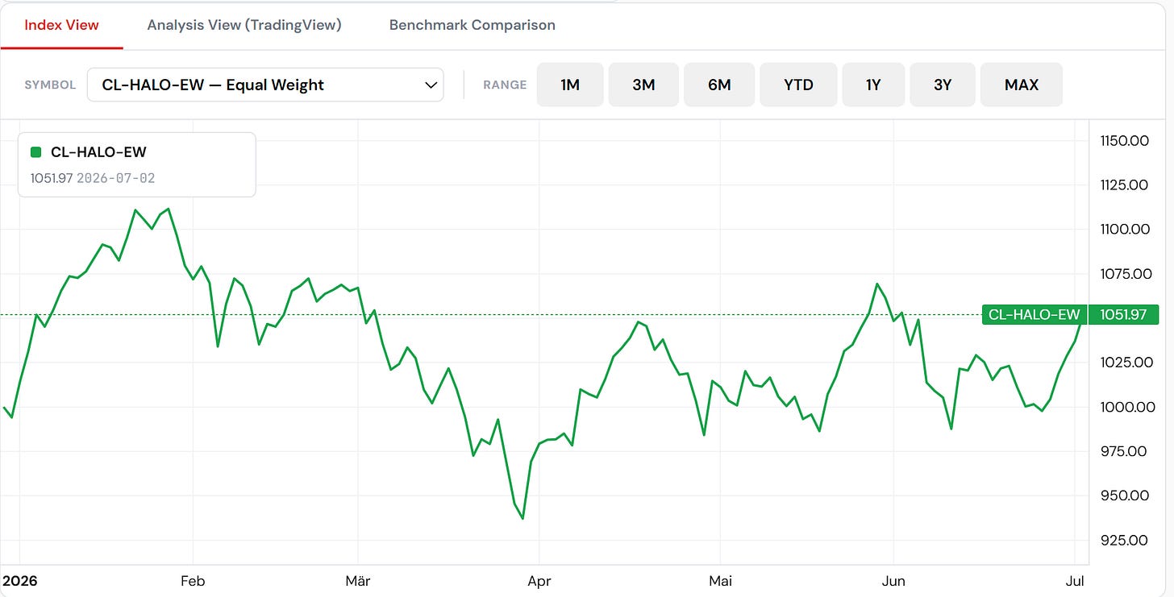
Task: Choose the YTD range
Action: [x=798, y=85]
